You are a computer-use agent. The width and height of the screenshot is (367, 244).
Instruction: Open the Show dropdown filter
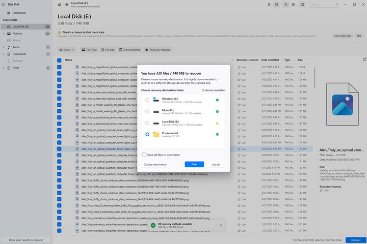(x=66, y=50)
